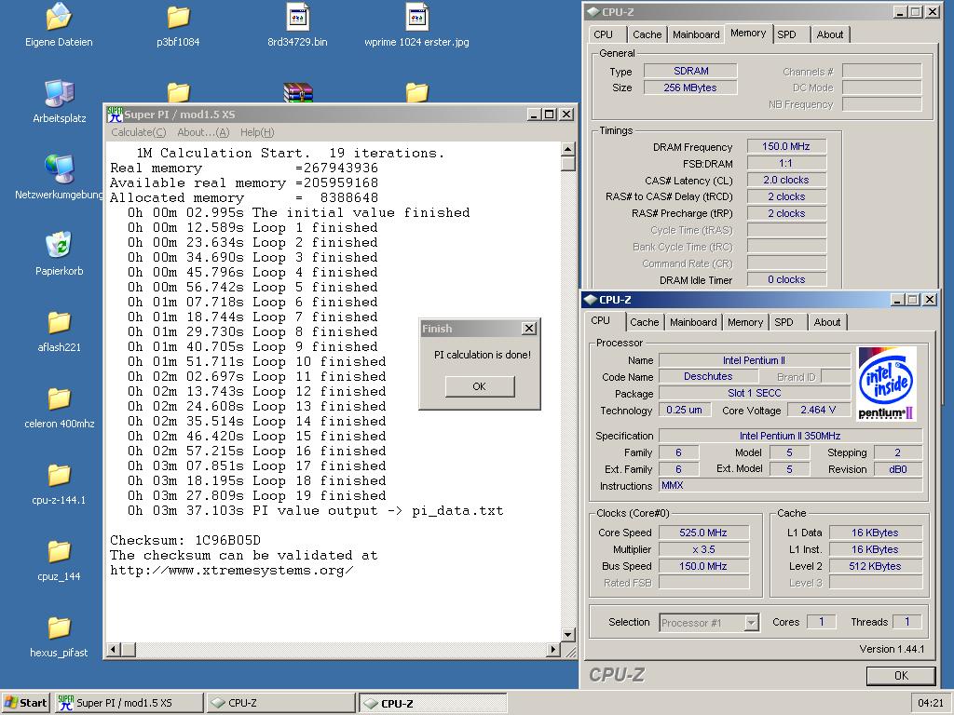Select the WinRAR archive icon on desktop
Image resolution: width=954 pixels, height=715 pixels.
coord(297,92)
